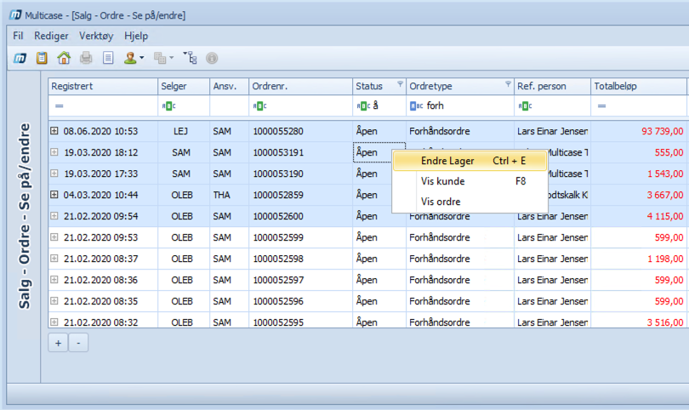Choose Endre Lager from the context menu
The height and width of the screenshot is (410, 689).
[470, 161]
